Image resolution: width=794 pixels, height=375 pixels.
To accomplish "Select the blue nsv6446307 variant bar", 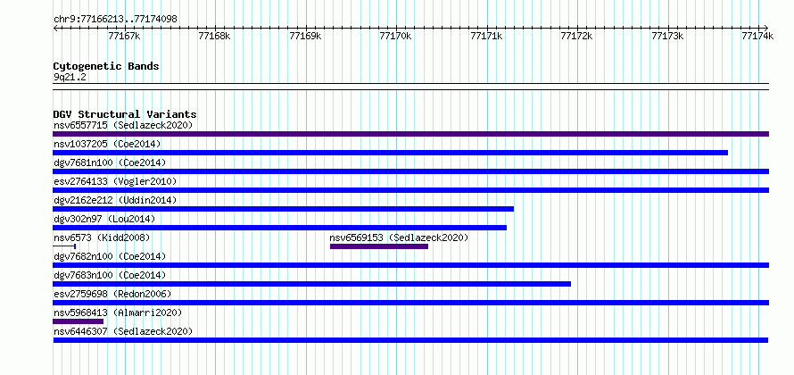I will tap(410, 340).
